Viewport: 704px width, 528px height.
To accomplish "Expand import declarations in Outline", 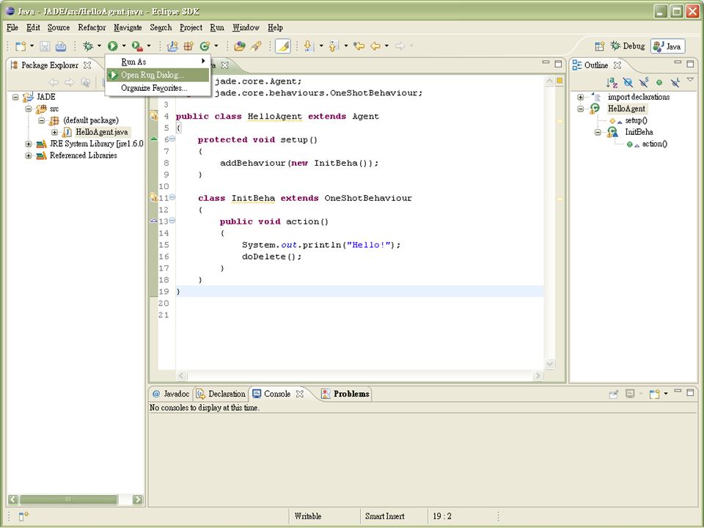I will click(581, 97).
